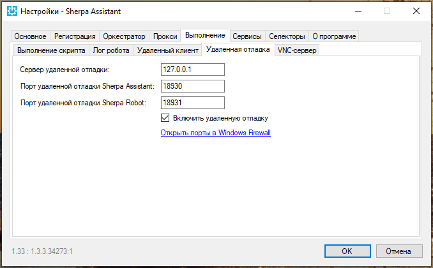
Task: Open the Сервисы tab
Action: click(247, 36)
